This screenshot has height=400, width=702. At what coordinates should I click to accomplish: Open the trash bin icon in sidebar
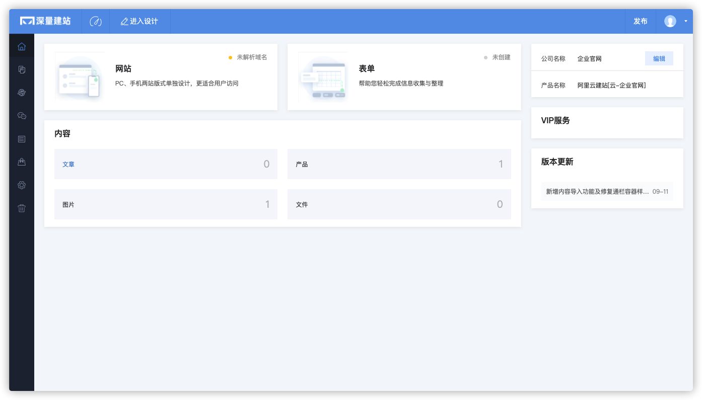point(22,208)
